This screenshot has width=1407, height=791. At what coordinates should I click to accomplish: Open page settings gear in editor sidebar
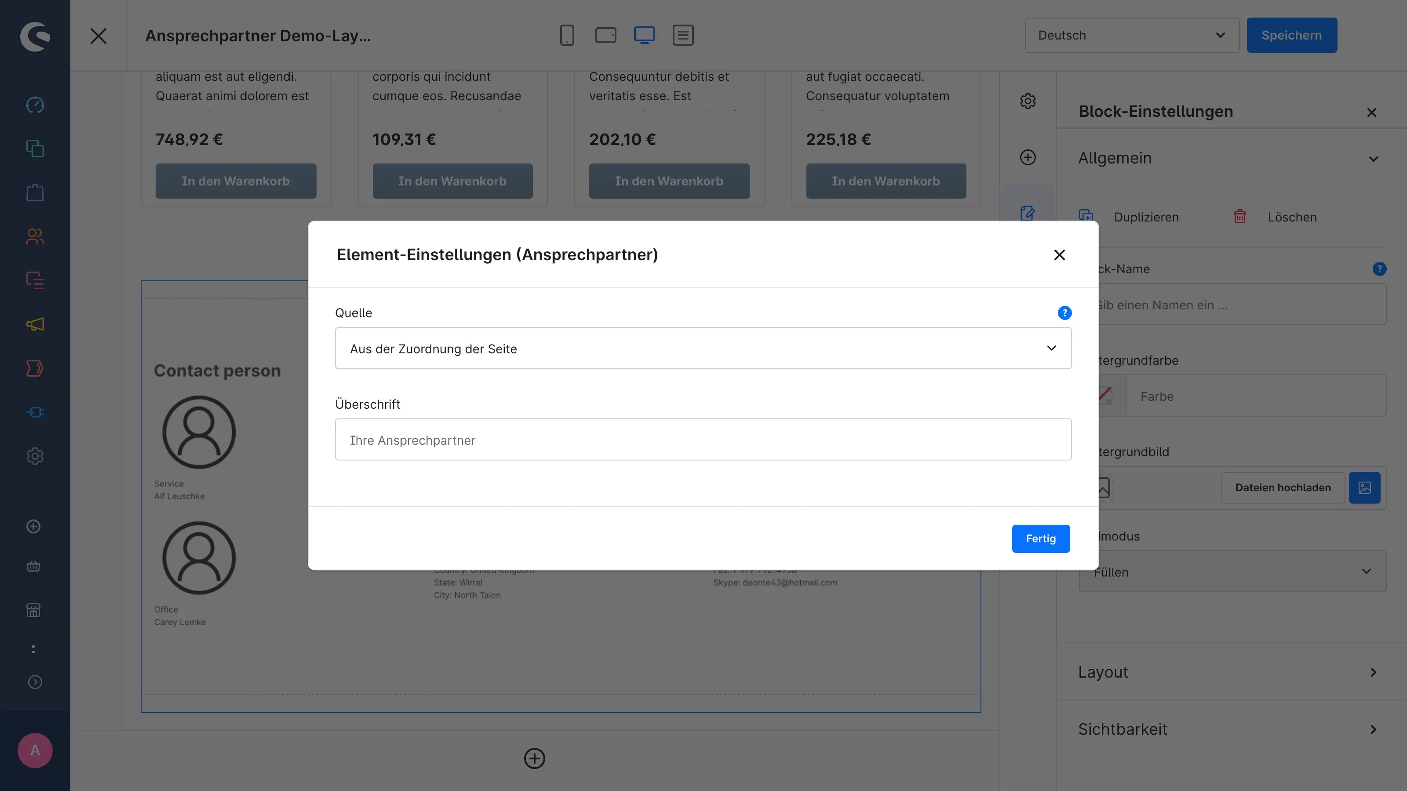tap(1028, 102)
